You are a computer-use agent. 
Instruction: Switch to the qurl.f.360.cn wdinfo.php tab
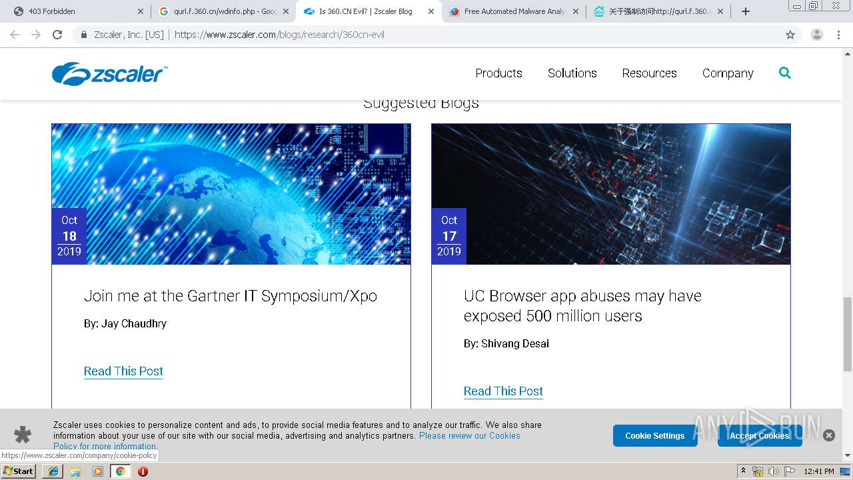pyautogui.click(x=224, y=11)
